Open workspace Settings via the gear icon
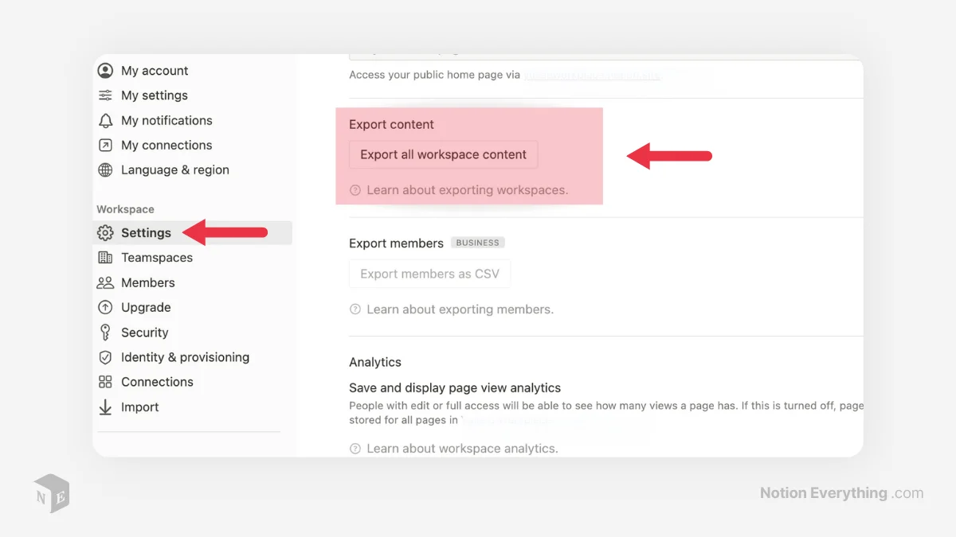The image size is (956, 537). click(104, 232)
